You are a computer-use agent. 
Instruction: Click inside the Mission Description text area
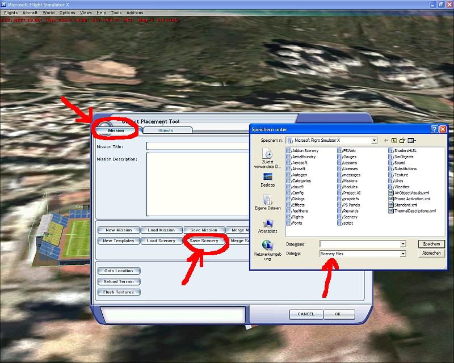(x=197, y=184)
